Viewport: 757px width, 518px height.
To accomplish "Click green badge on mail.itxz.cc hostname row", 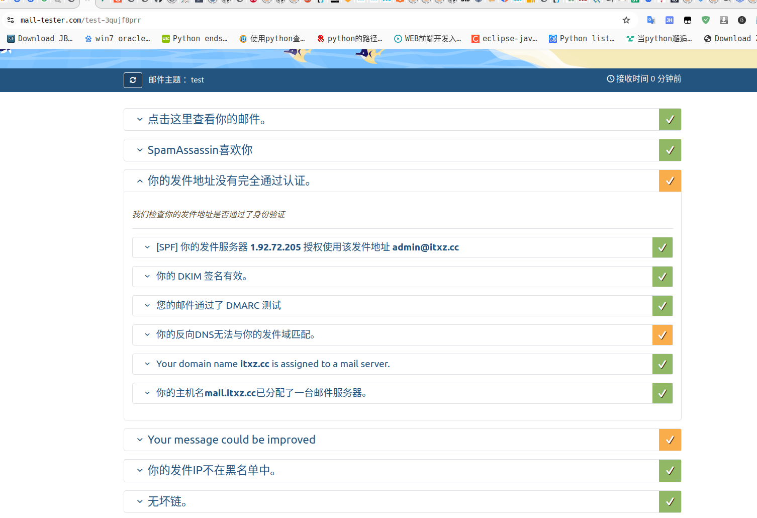I will [663, 393].
